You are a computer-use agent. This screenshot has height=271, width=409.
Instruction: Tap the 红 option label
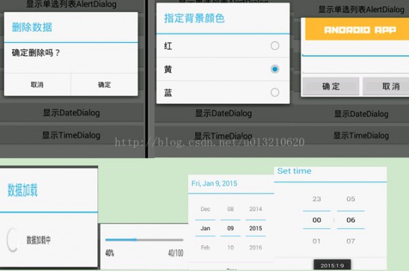click(x=168, y=46)
